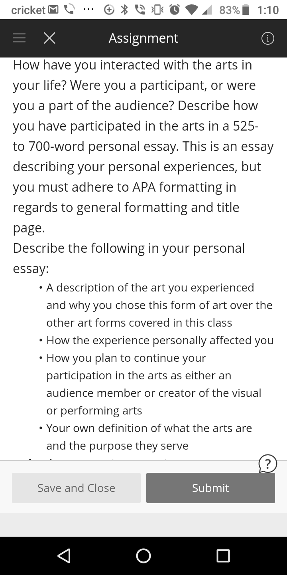Tap the recent apps square icon
Screen dimensions: 287x575
coord(223,555)
